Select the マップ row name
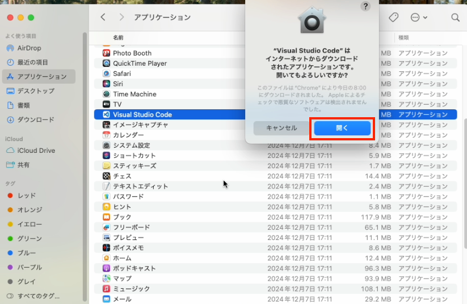Viewport: 467px width, 304px height. tap(122, 279)
